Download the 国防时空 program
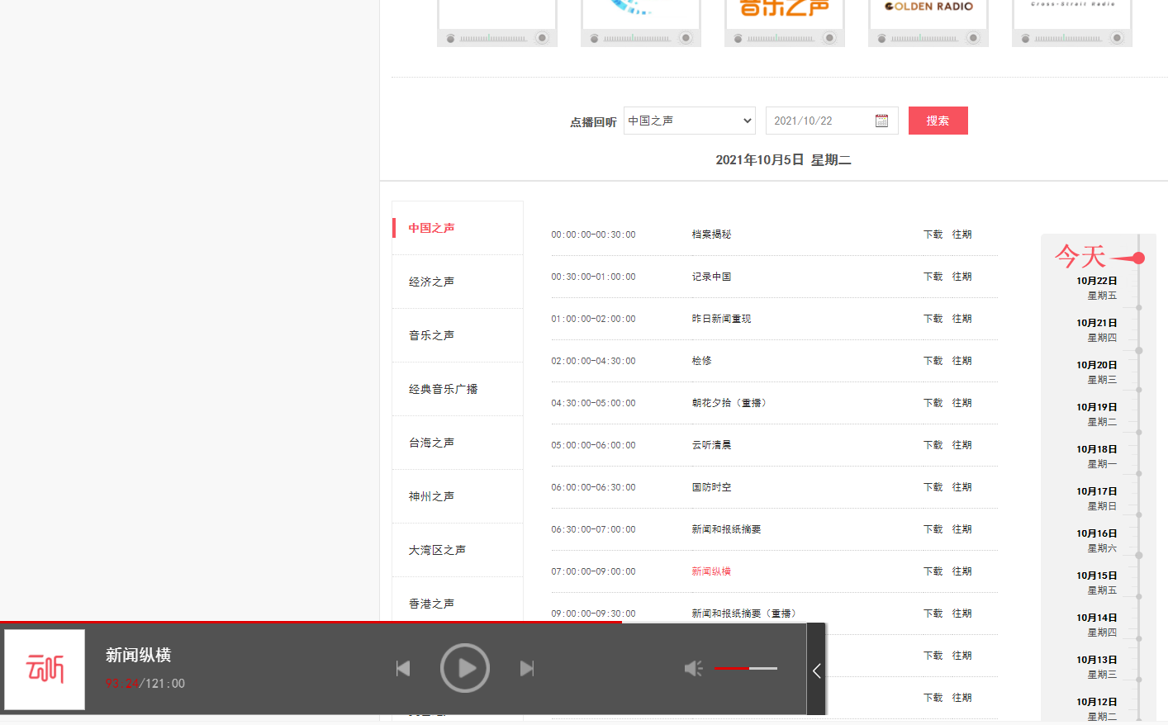Image resolution: width=1168 pixels, height=725 pixels. [933, 487]
